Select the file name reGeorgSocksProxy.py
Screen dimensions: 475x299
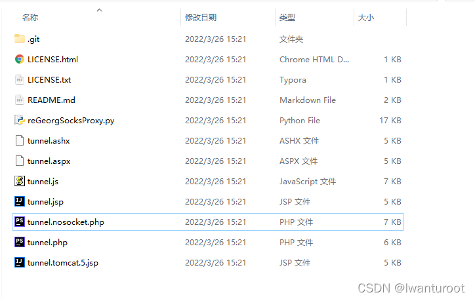click(71, 121)
